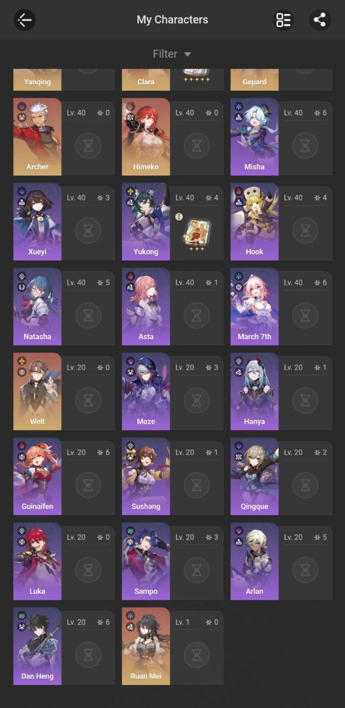Open Xueyi's character portrait

(37, 222)
